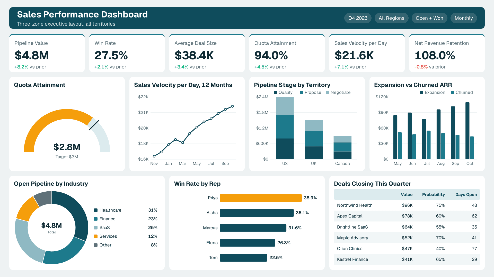Screen dimensions: 494x277
Task: Click the Canada stacked pipeline bar
Action: 342,147
